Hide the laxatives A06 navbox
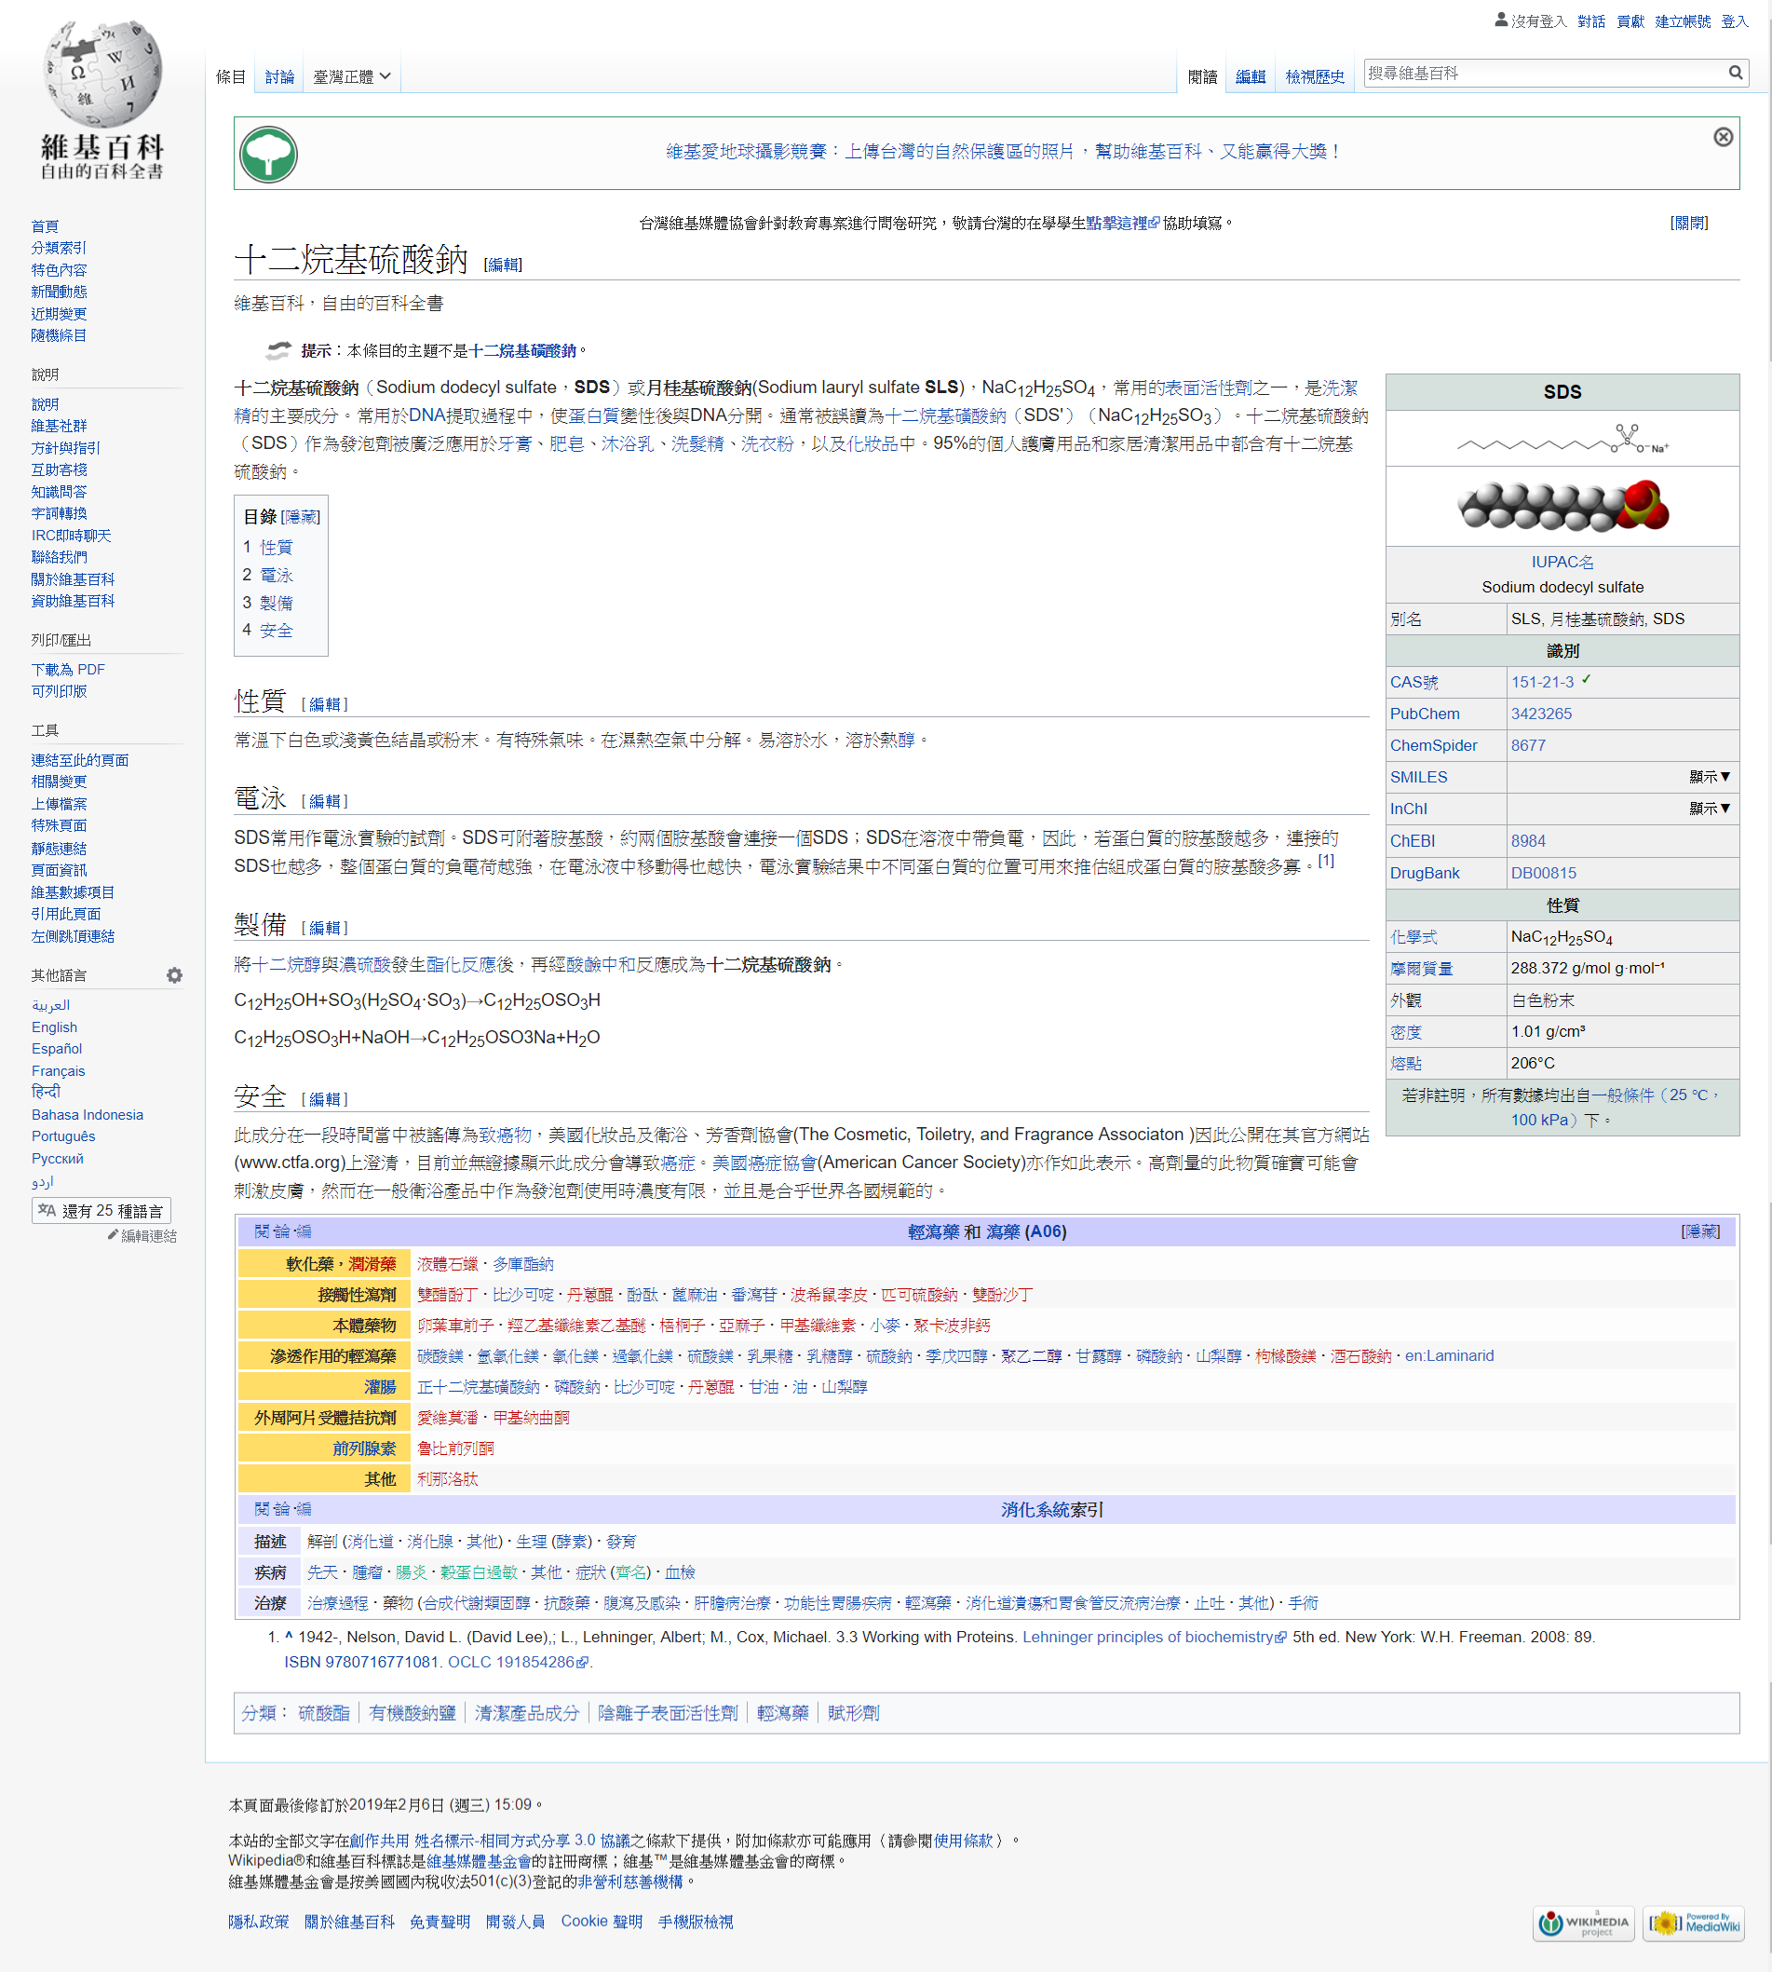 [x=1700, y=1231]
